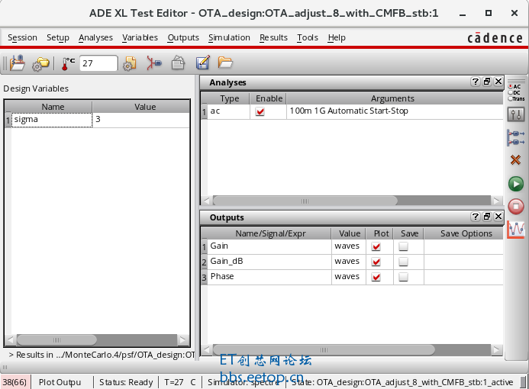Close the Analyses panel
The width and height of the screenshot is (529, 389).
(x=498, y=82)
